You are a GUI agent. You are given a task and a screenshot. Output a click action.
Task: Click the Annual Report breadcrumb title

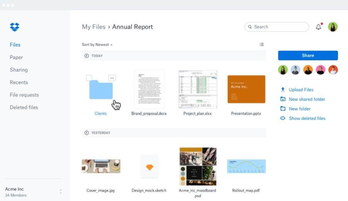click(x=133, y=27)
